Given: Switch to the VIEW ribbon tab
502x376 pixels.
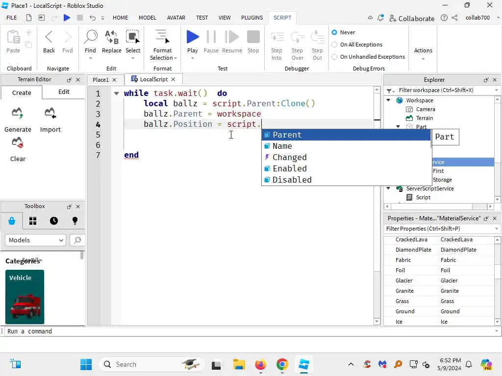Looking at the screenshot, I should pos(225,18).
